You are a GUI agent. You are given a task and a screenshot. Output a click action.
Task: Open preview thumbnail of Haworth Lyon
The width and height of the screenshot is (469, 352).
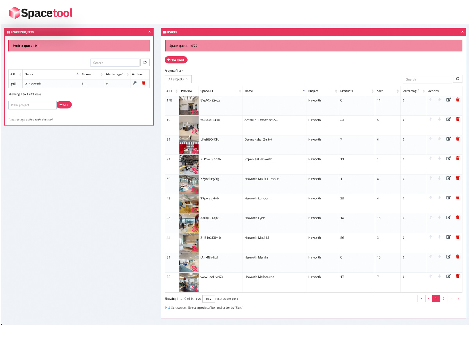[x=189, y=223]
